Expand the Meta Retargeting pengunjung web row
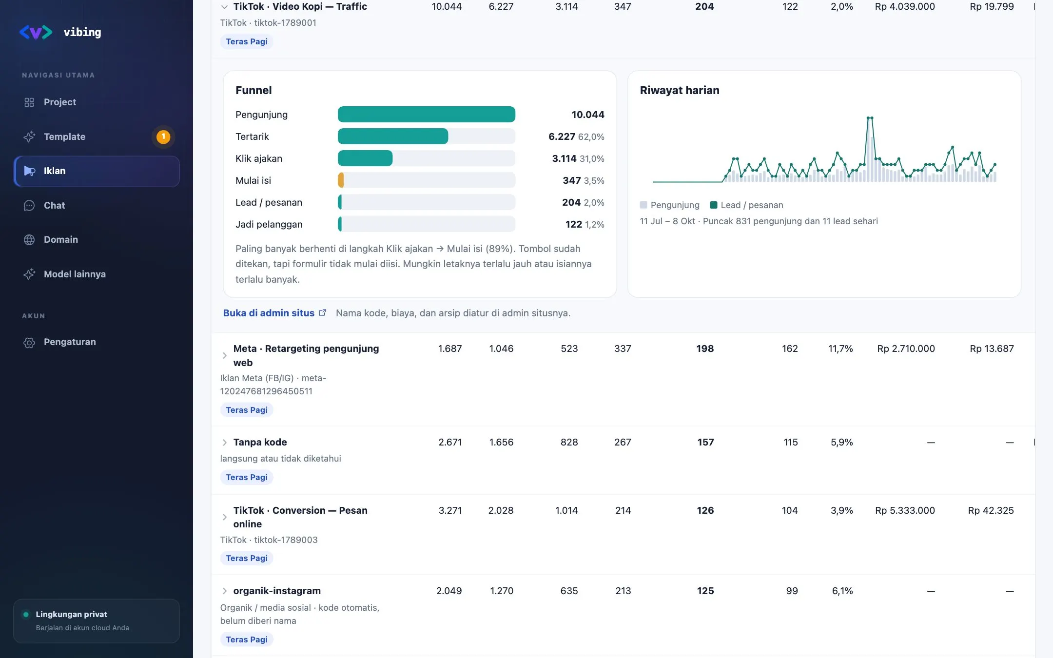The width and height of the screenshot is (1053, 658). 224,355
